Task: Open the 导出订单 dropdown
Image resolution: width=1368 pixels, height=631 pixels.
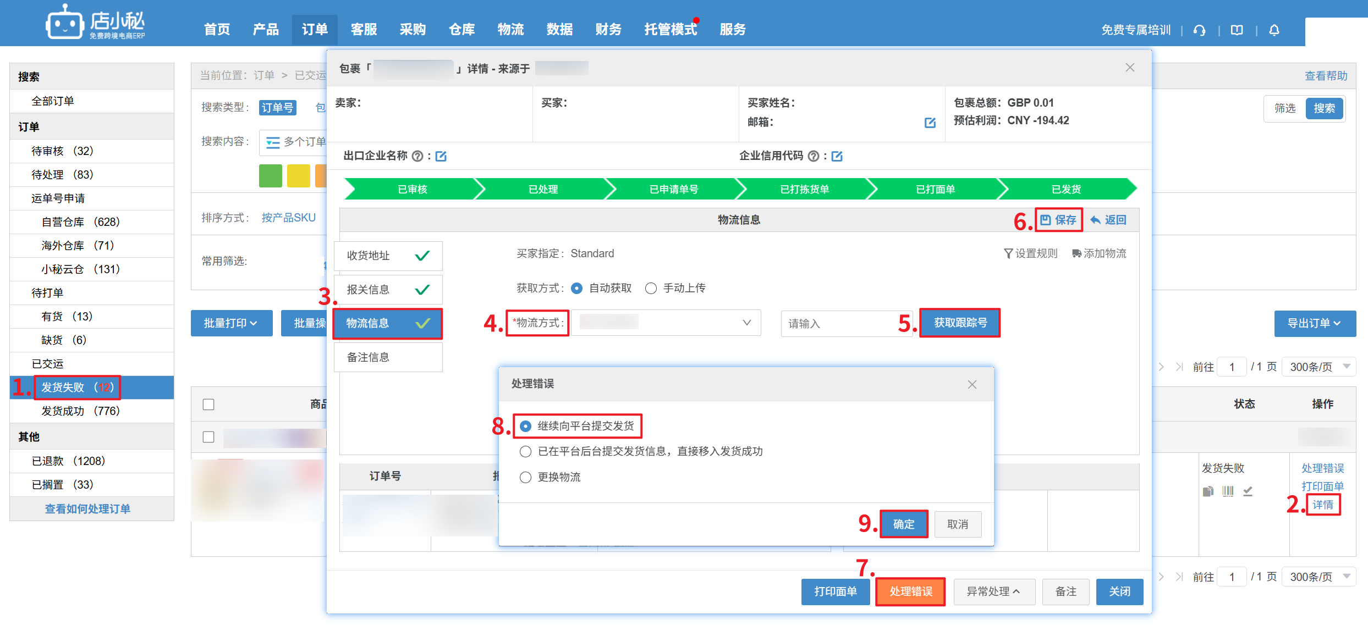Action: [1314, 323]
